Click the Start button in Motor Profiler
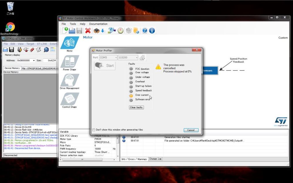The height and width of the screenshot is (183, 293). tap(105, 65)
